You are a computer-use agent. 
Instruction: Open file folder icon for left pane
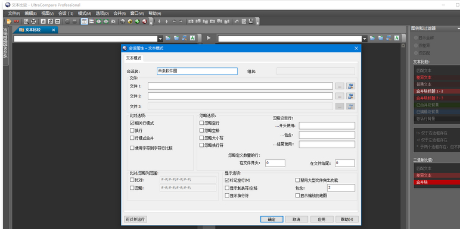(168, 38)
